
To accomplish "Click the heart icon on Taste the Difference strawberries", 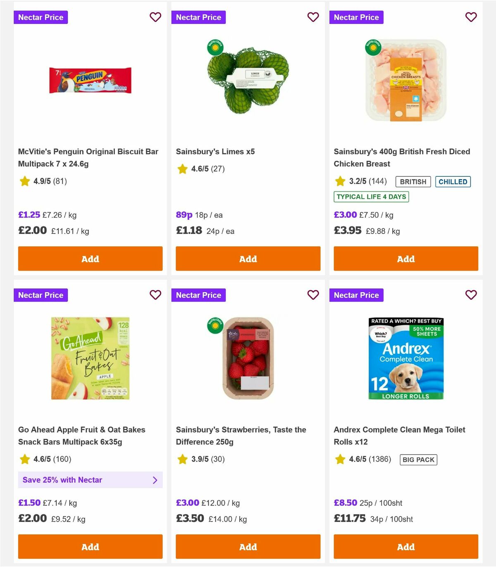I will (x=313, y=295).
